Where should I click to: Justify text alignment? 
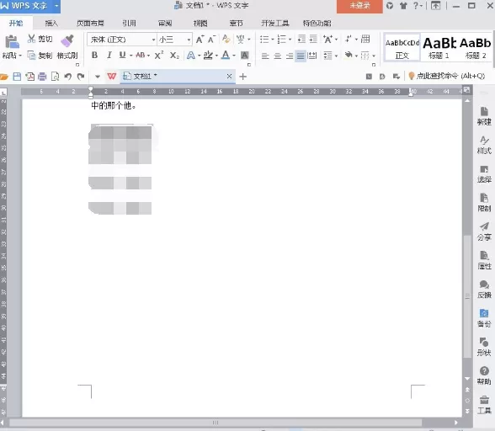point(301,56)
